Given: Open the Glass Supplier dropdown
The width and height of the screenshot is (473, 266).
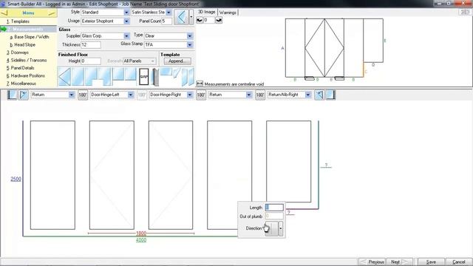Looking at the screenshot, I should pyautogui.click(x=126, y=36).
